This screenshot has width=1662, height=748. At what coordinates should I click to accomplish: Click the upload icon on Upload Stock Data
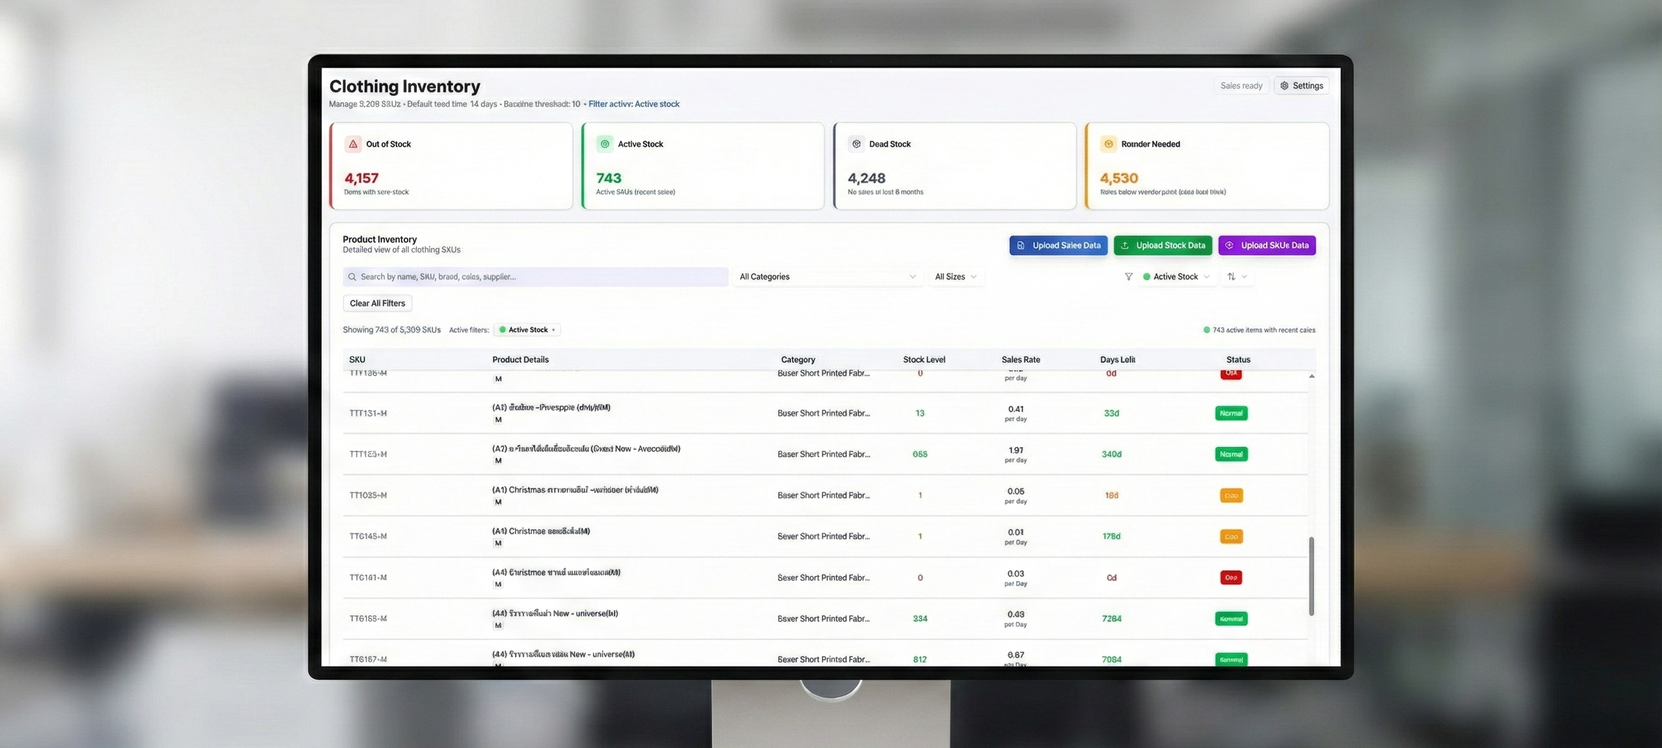[x=1126, y=245]
